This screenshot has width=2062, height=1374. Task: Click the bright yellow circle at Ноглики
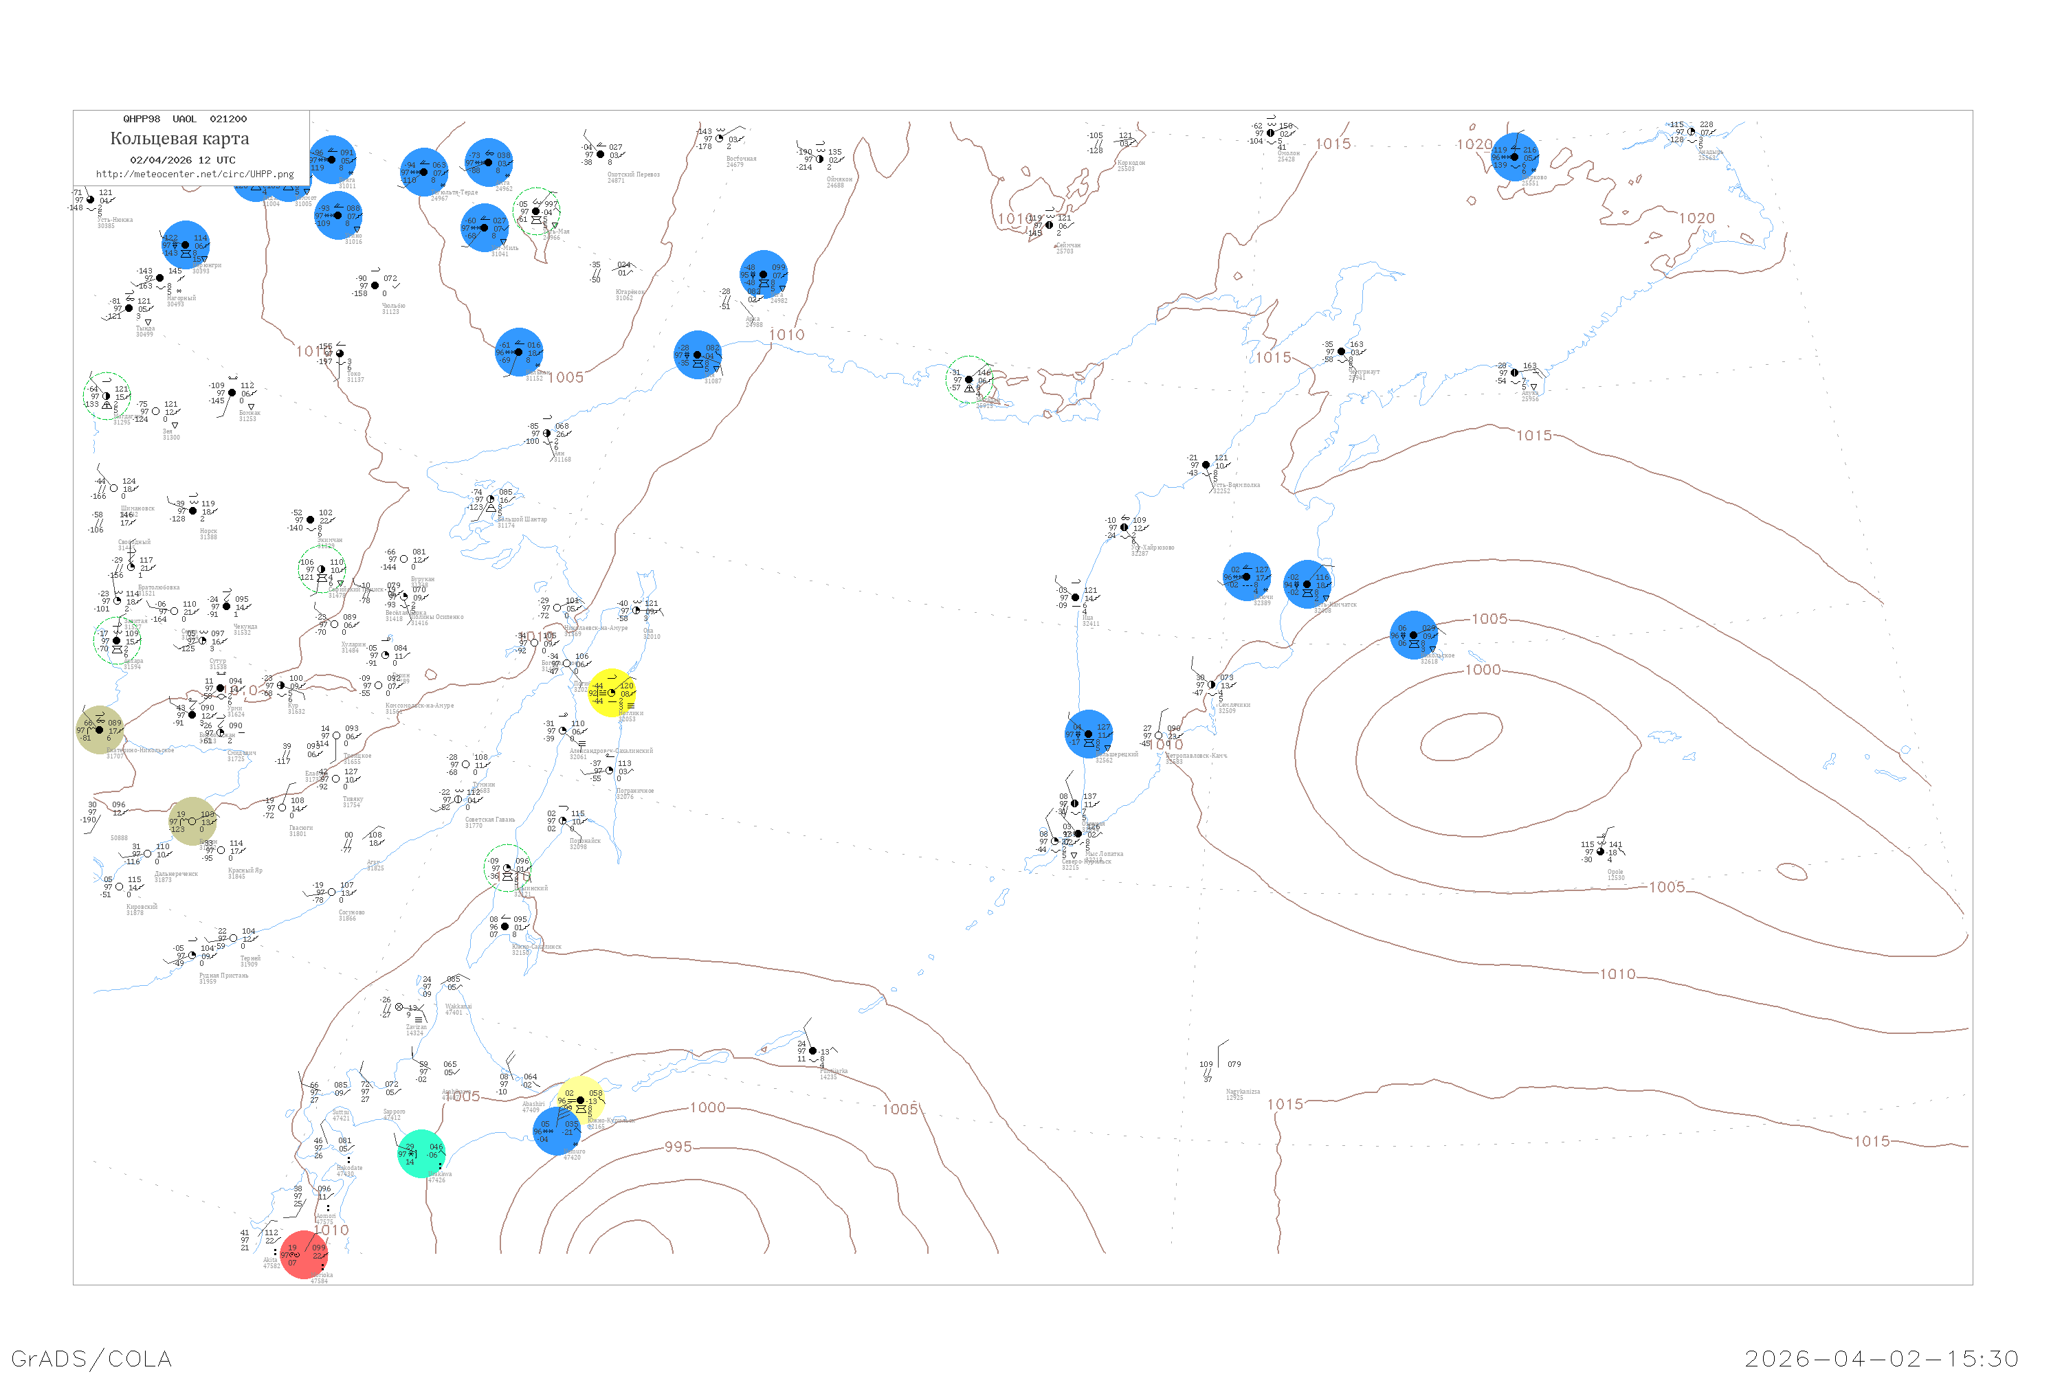611,693
